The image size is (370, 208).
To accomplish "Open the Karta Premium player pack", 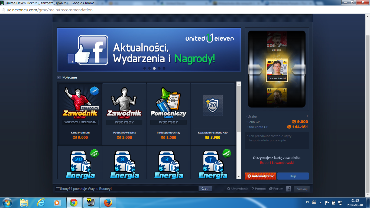I will tap(80, 114).
